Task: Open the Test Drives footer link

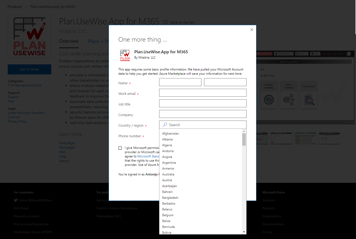Action: click(x=21, y=208)
